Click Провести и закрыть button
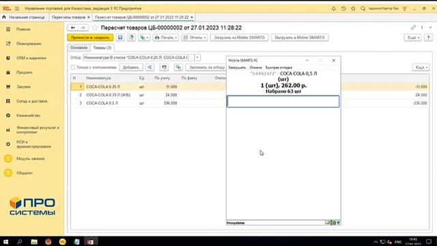Viewport: 437px width, 246px height. point(90,38)
